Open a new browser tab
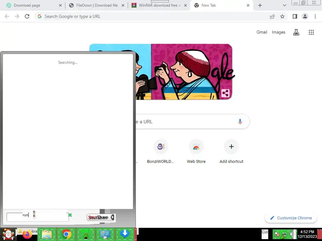 [x=260, y=5]
